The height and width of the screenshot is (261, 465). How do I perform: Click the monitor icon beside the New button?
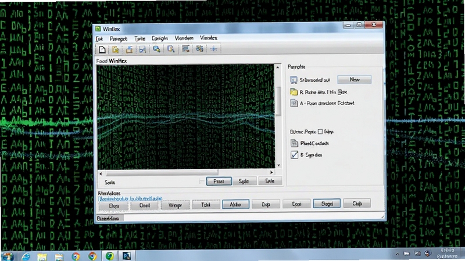pos(294,80)
